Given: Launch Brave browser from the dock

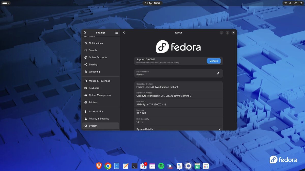Looking at the screenshot, I should point(99,166).
